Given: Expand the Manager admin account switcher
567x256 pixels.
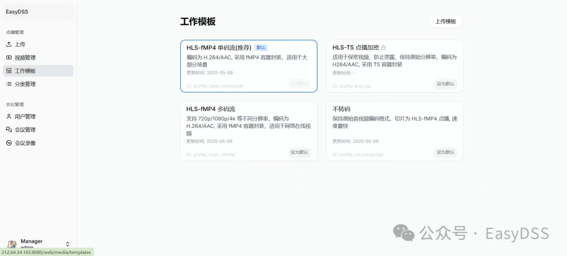Looking at the screenshot, I should tap(67, 244).
